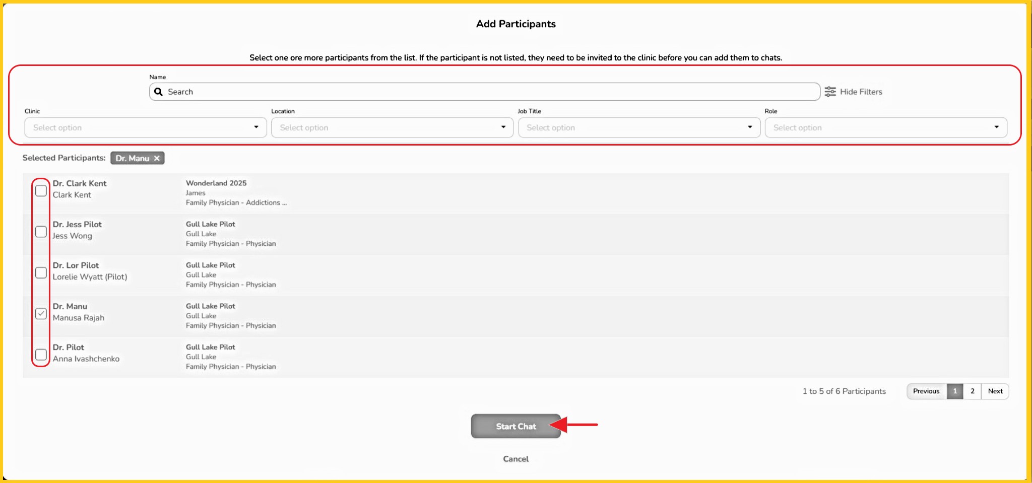Click the Next page button
The width and height of the screenshot is (1032, 483).
(x=995, y=391)
